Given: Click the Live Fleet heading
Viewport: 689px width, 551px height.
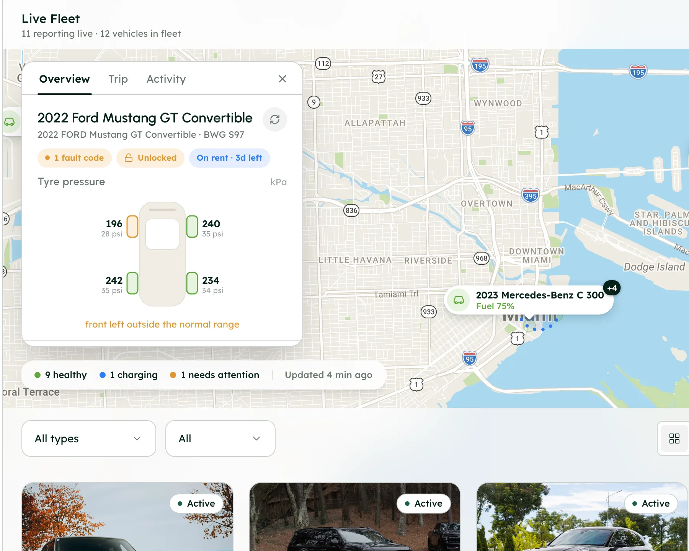Looking at the screenshot, I should pos(51,19).
